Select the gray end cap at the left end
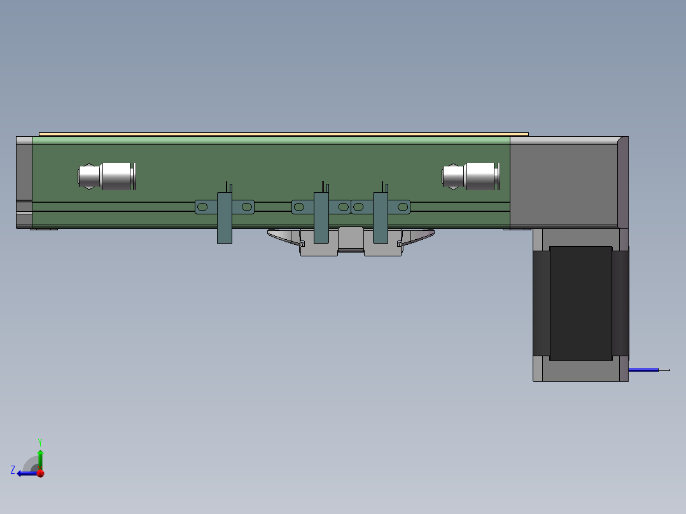 pyautogui.click(x=24, y=183)
